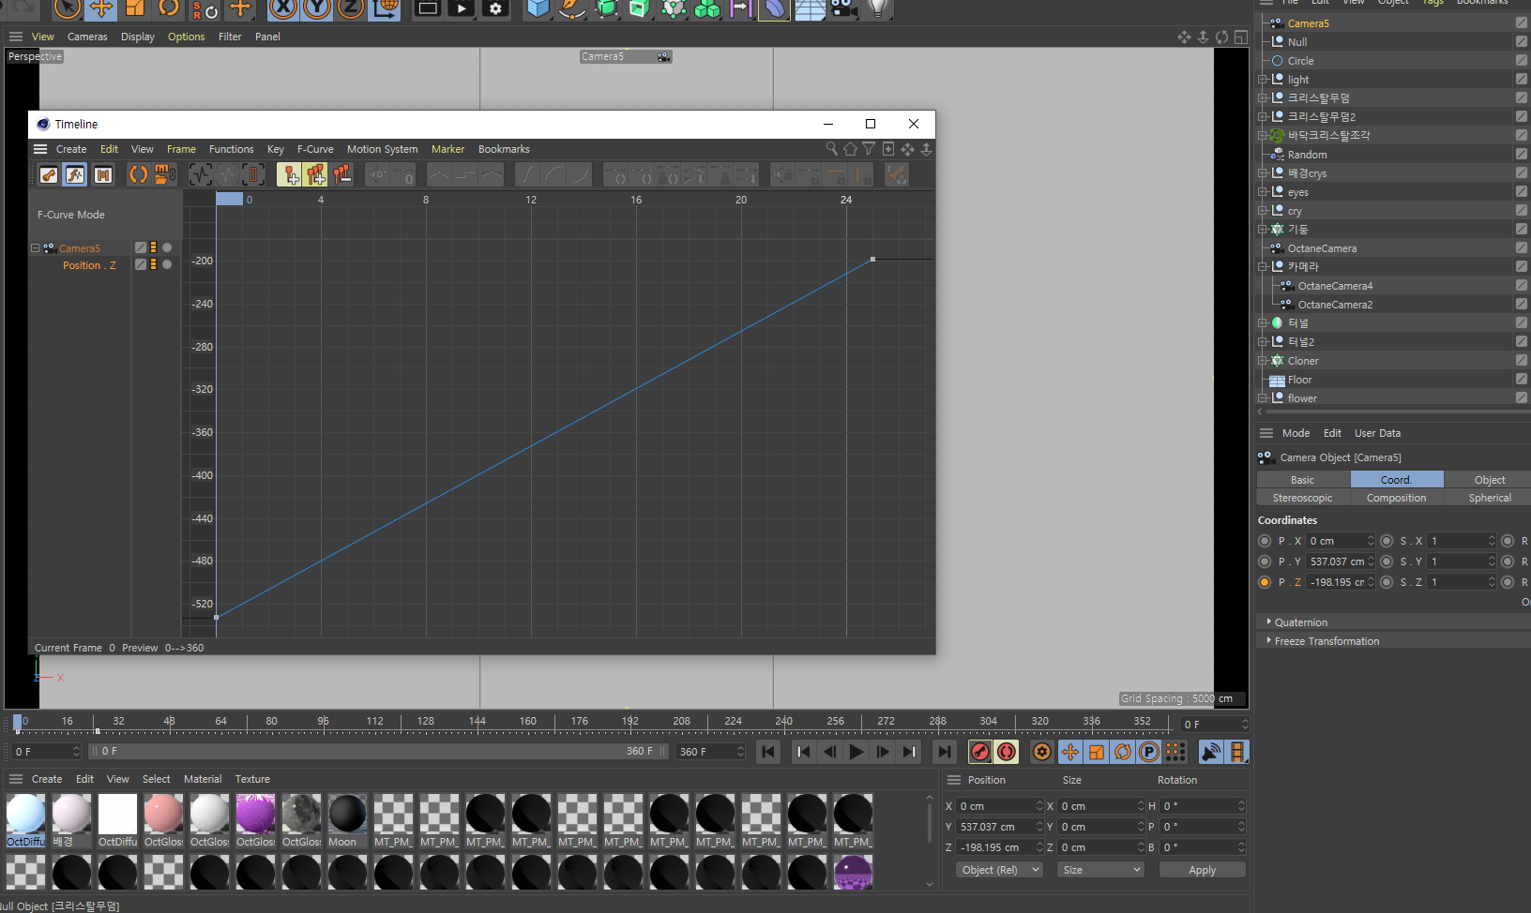1531x913 pixels.
Task: Open the Composition tab
Action: tap(1396, 498)
